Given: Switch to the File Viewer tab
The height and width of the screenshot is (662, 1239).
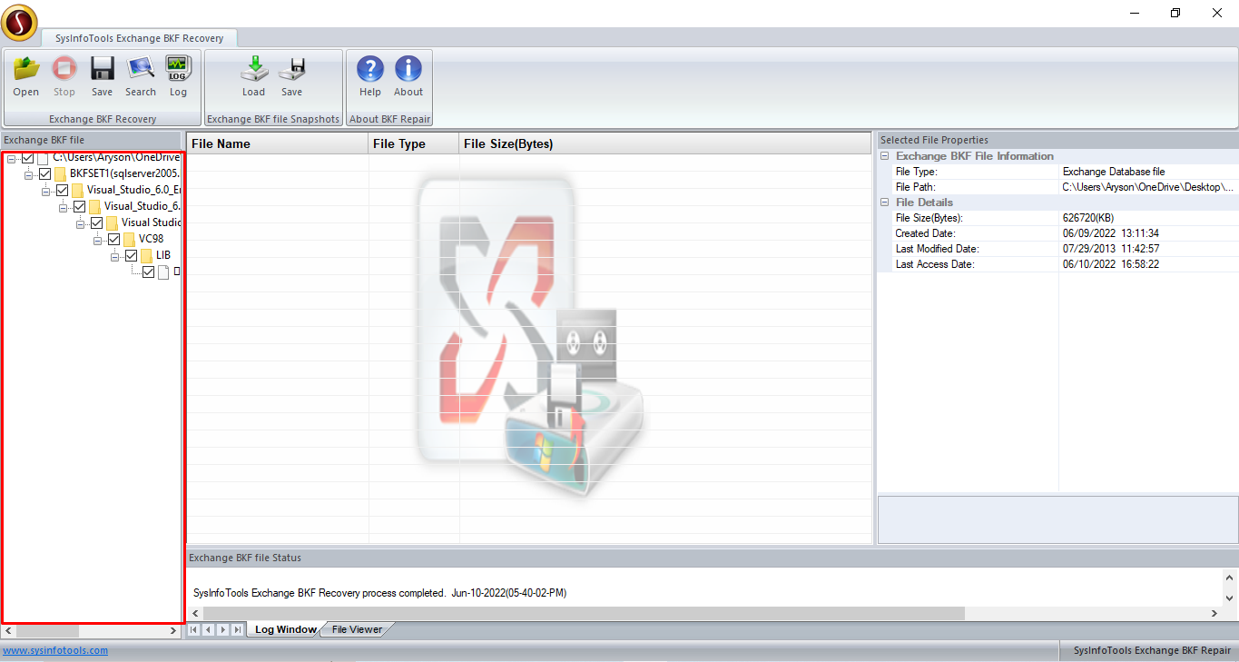Looking at the screenshot, I should (x=357, y=629).
